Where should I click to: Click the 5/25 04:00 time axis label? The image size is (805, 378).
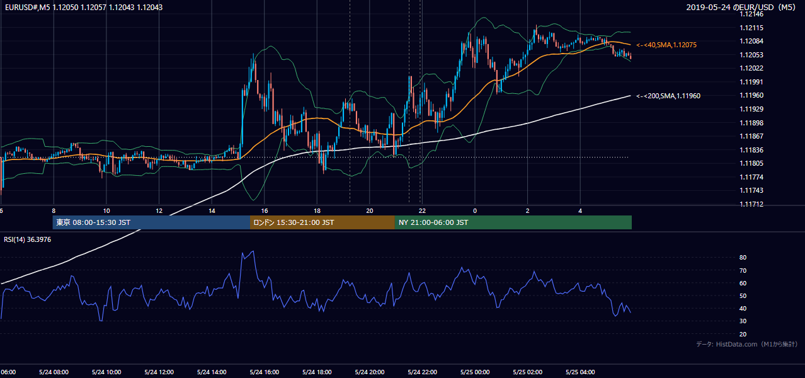click(580, 372)
